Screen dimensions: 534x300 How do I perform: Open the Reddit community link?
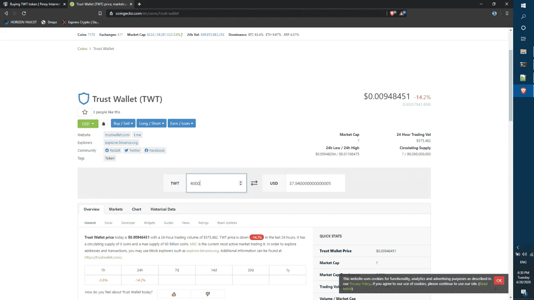pos(113,150)
